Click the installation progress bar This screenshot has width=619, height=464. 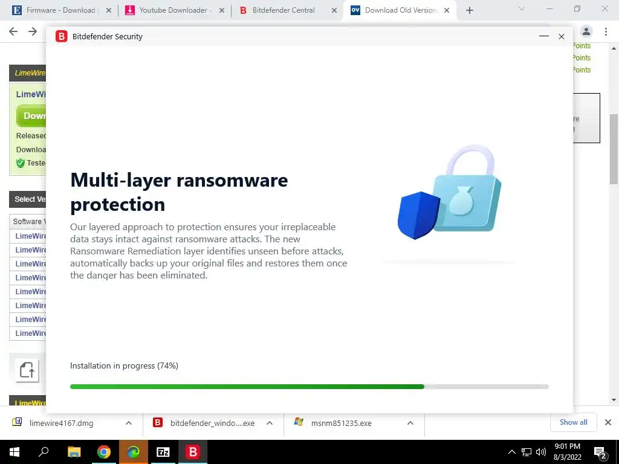(309, 387)
